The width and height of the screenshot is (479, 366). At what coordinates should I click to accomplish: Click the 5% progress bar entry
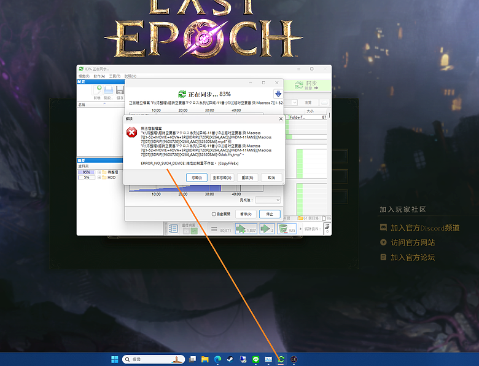[87, 178]
